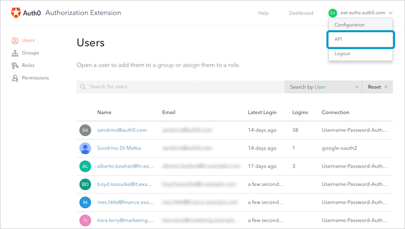Screen dimensions: 405x229
Task: Select the Roles keys icon
Action: (x=15, y=65)
